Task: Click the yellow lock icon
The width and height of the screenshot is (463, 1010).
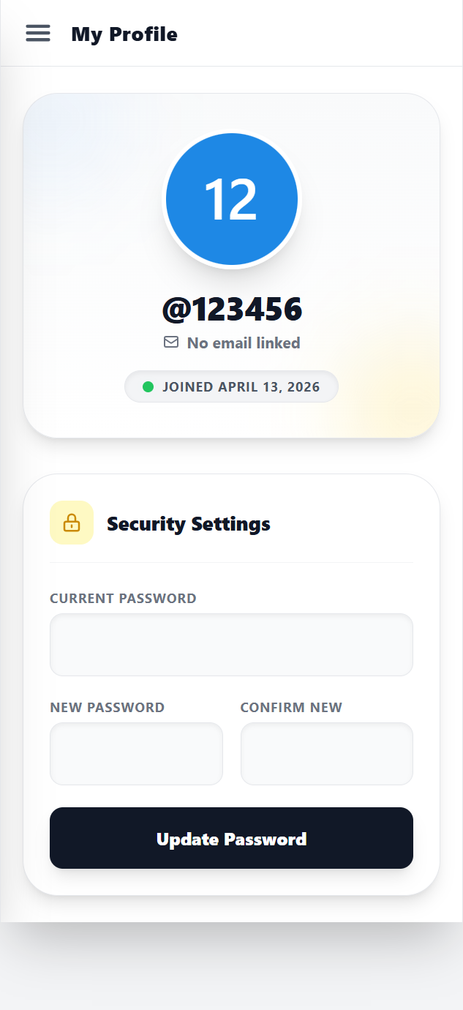Action: click(x=72, y=523)
